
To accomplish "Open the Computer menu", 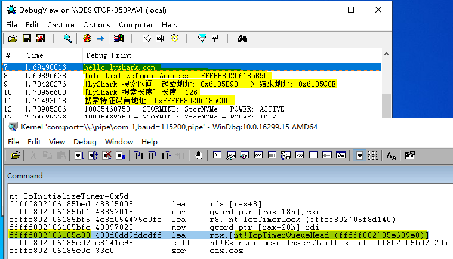I will click(136, 25).
